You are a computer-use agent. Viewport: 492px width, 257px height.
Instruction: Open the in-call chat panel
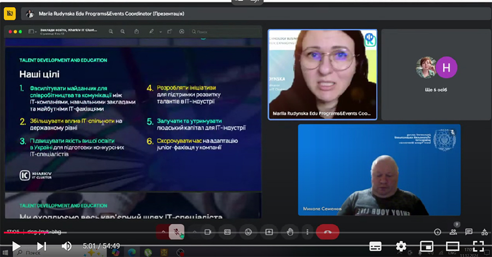[x=469, y=232]
